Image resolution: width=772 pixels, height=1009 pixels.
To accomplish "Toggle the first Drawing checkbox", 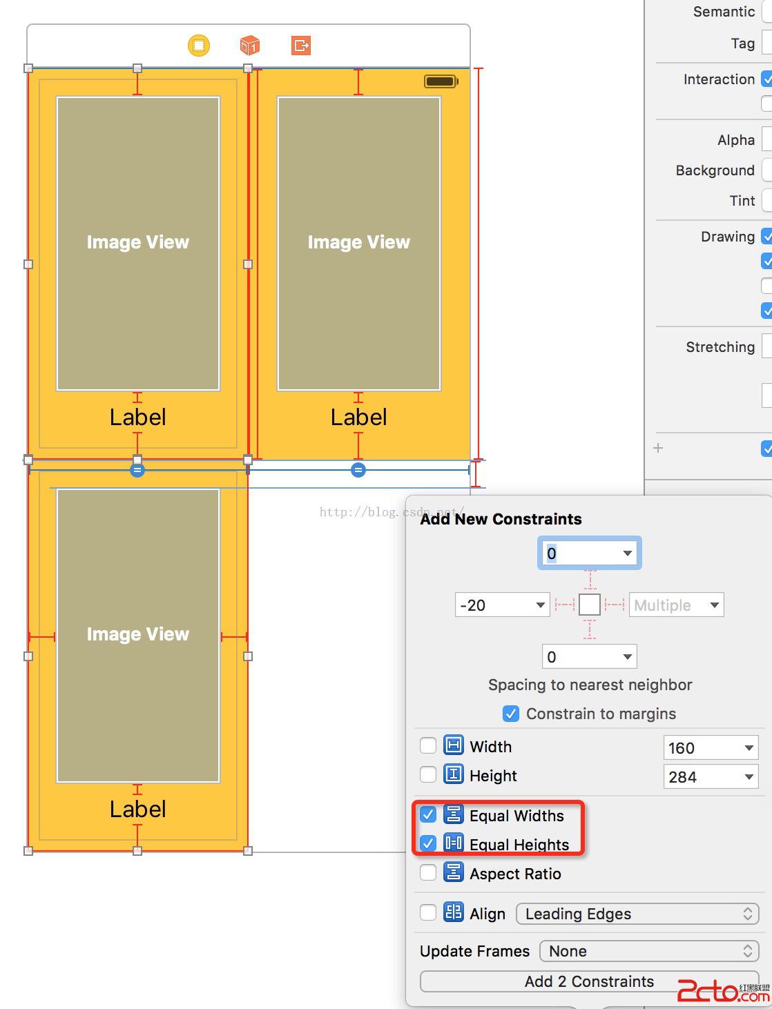I will click(x=766, y=236).
